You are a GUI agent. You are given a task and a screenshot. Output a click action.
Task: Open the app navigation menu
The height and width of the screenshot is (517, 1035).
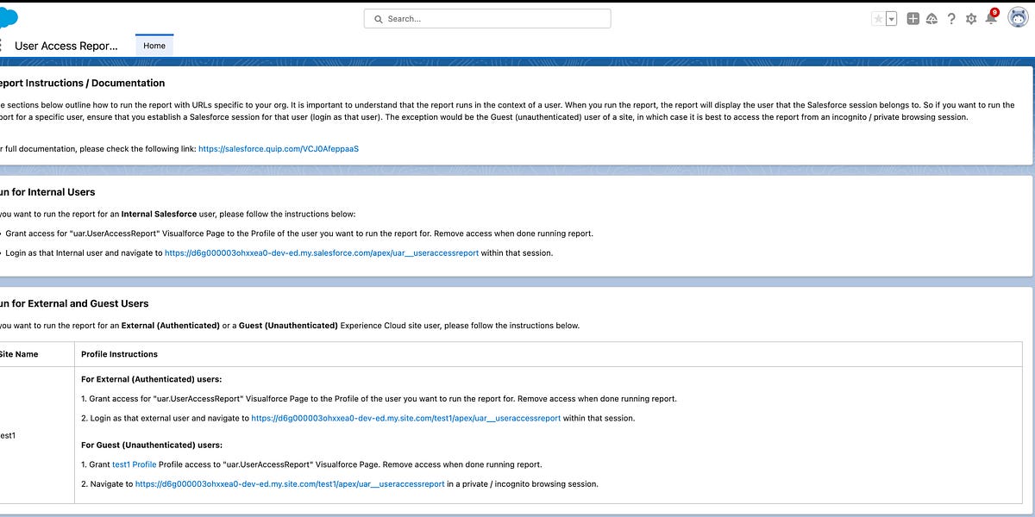[2, 45]
